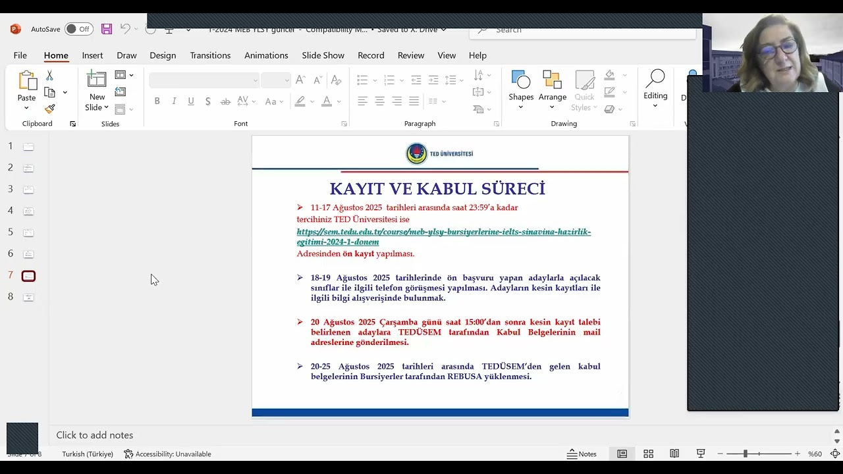Click the Undo arrow

[125, 29]
